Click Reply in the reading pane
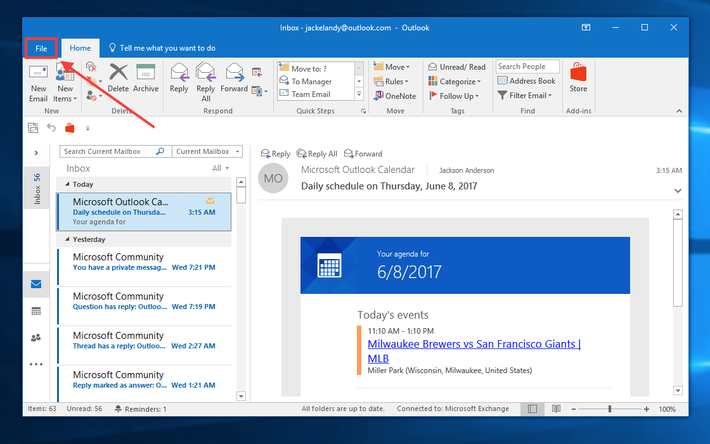 pyautogui.click(x=275, y=154)
